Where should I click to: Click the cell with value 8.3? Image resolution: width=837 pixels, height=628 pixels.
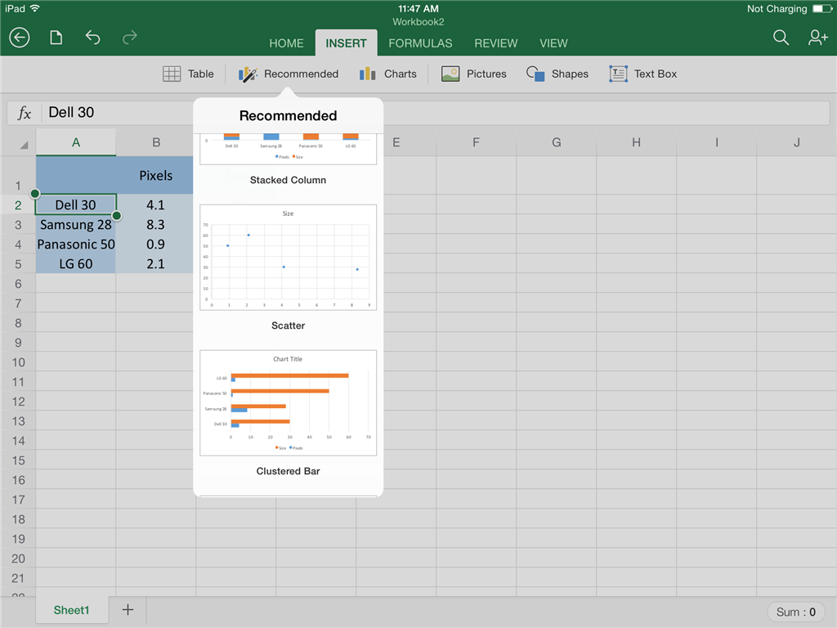click(155, 225)
